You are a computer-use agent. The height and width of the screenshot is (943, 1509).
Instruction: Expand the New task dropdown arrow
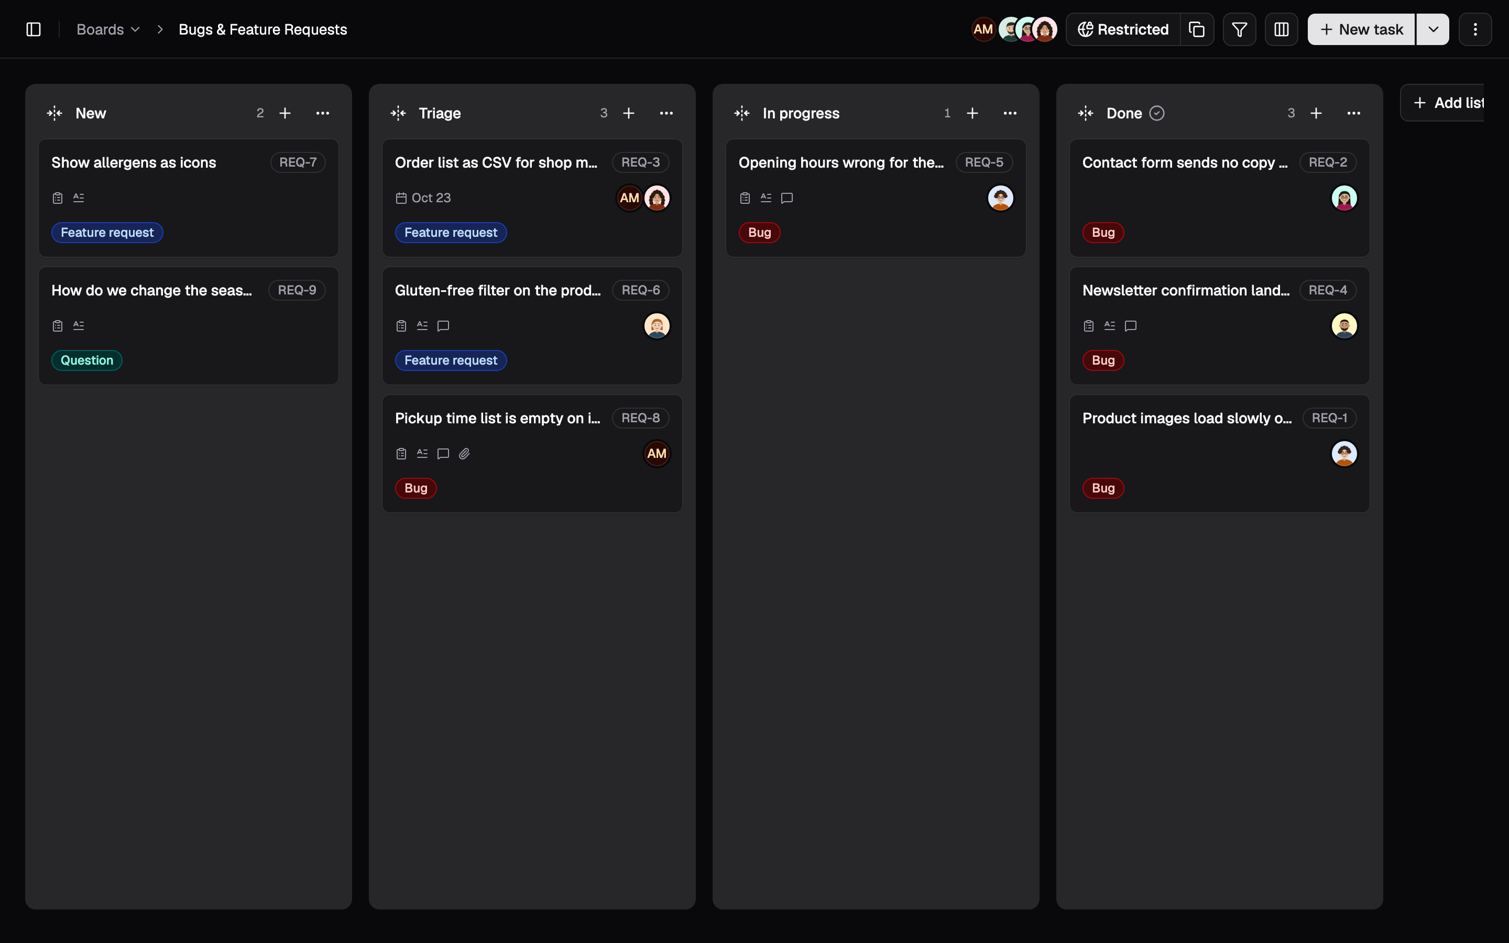pos(1433,29)
